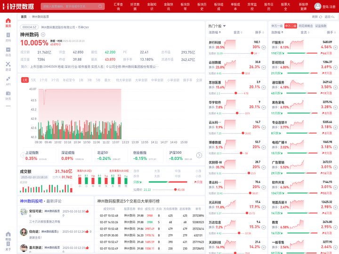Add 并行科技 with its plus icon
This screenshot has width=339, height=254.
pyautogui.click(x=264, y=48)
